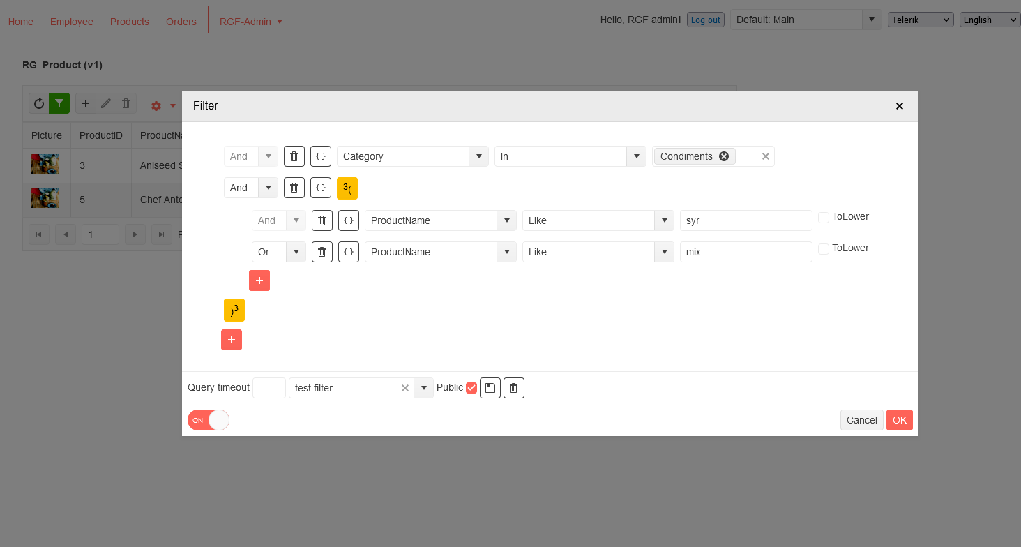Expand the 'In' operator dropdown
The image size is (1021, 547).
pos(636,156)
